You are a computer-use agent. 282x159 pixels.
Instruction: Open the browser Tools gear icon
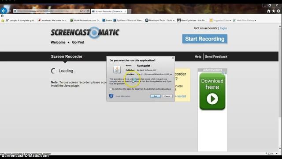tap(278, 11)
